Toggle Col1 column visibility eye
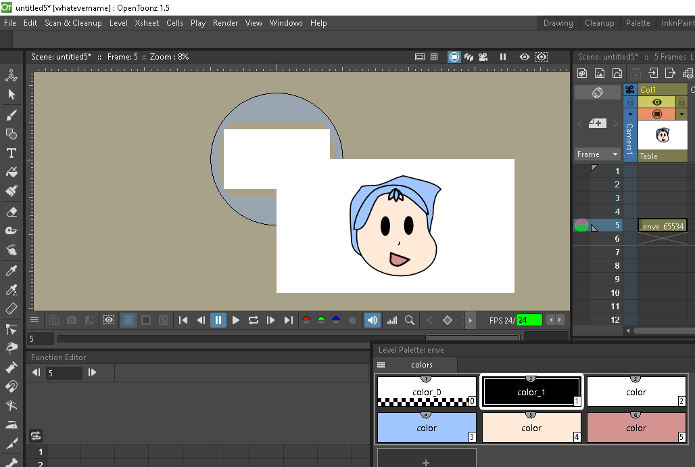The width and height of the screenshot is (695, 467). [x=656, y=102]
